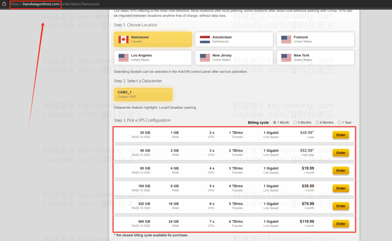Select the 6 Months billing cycle
Viewport: 392px width, 241px height.
317,122
